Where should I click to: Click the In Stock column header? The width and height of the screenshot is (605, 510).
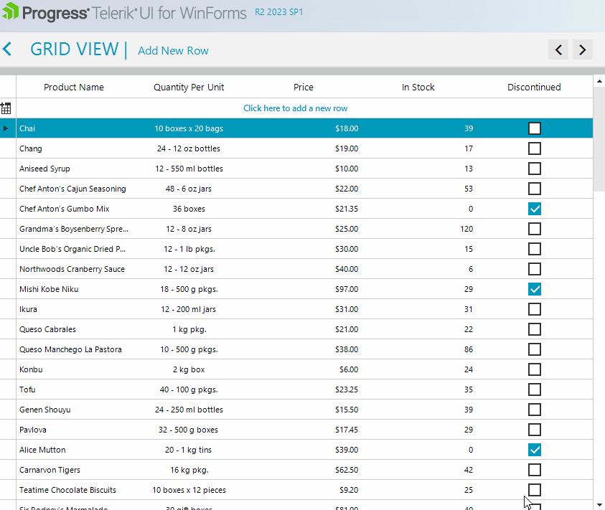point(418,88)
